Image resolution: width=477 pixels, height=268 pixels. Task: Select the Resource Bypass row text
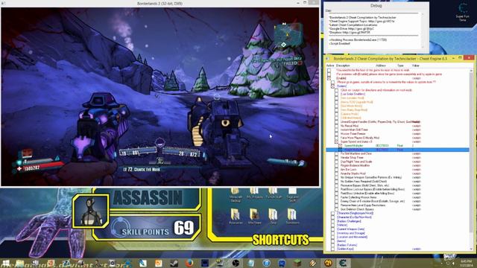(364, 185)
